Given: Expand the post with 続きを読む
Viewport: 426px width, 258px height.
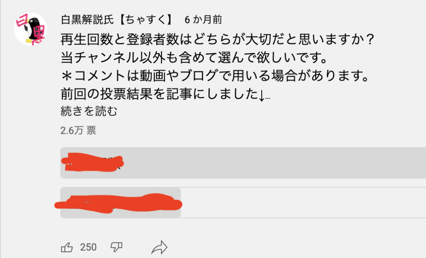Looking at the screenshot, I should 89,111.
